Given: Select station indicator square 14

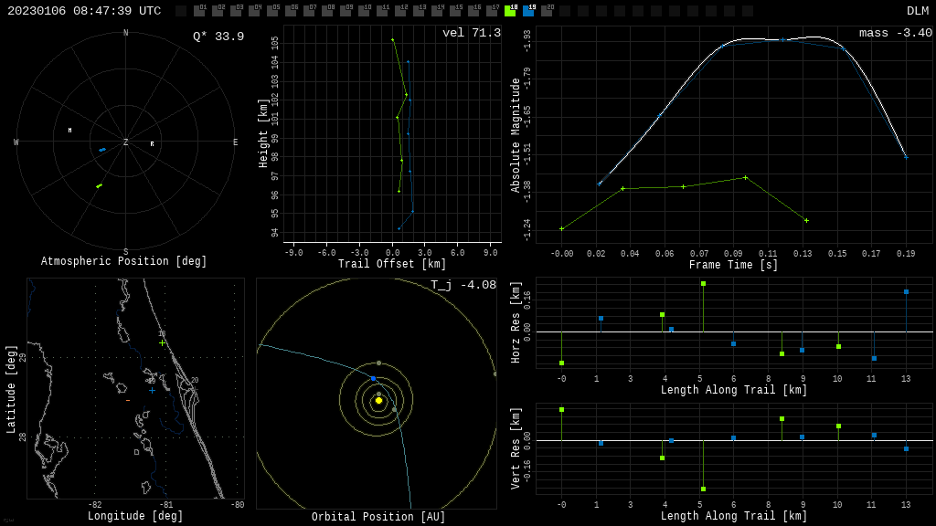Looking at the screenshot, I should 437,11.
